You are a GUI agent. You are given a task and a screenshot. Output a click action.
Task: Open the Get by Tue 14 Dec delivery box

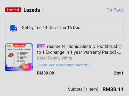click(x=64, y=28)
